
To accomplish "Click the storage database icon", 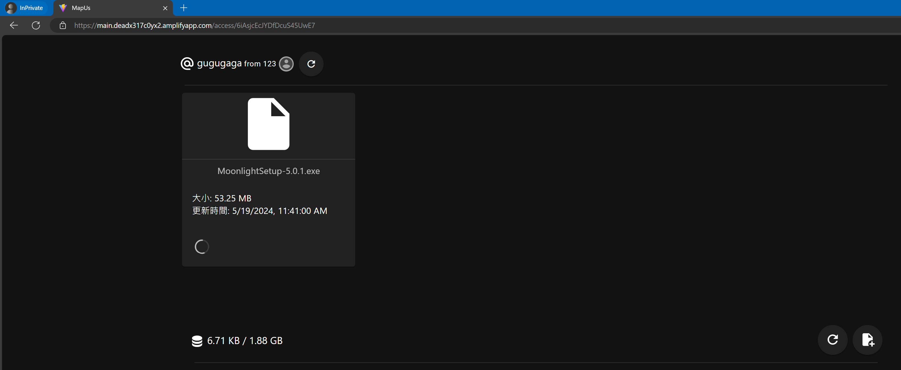I will [197, 341].
